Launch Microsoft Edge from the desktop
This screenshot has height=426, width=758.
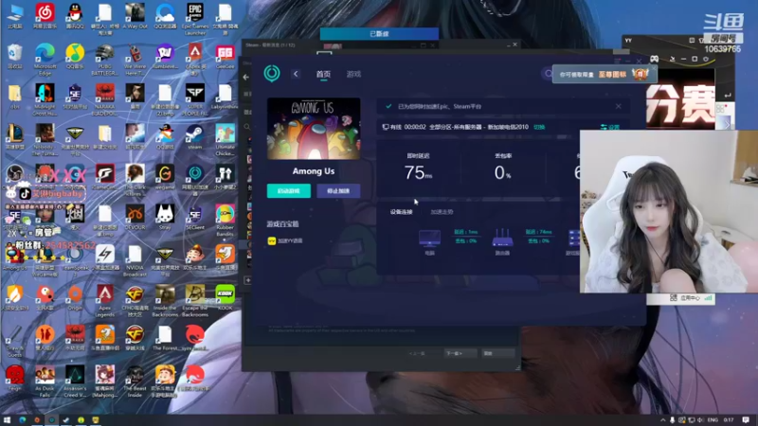point(45,59)
